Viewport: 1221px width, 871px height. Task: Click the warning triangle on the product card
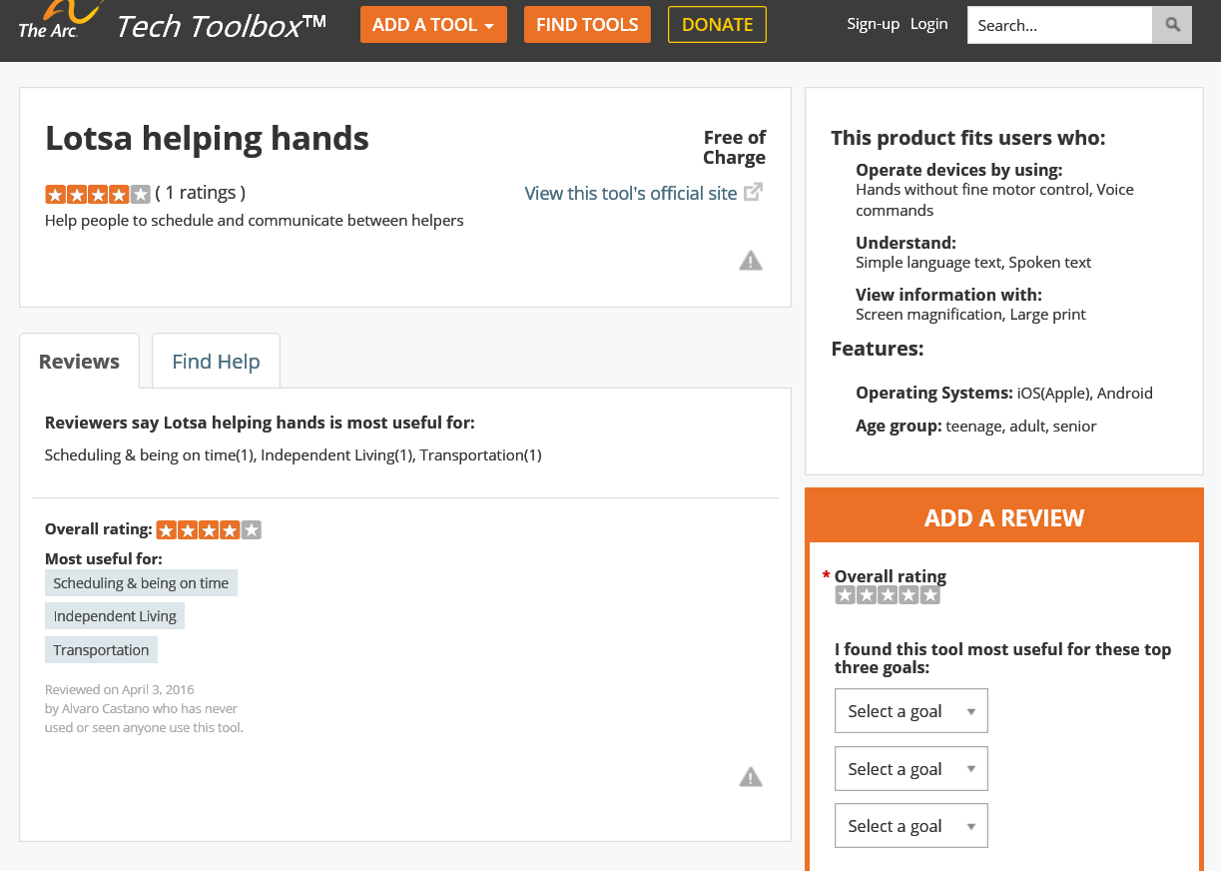tap(750, 261)
